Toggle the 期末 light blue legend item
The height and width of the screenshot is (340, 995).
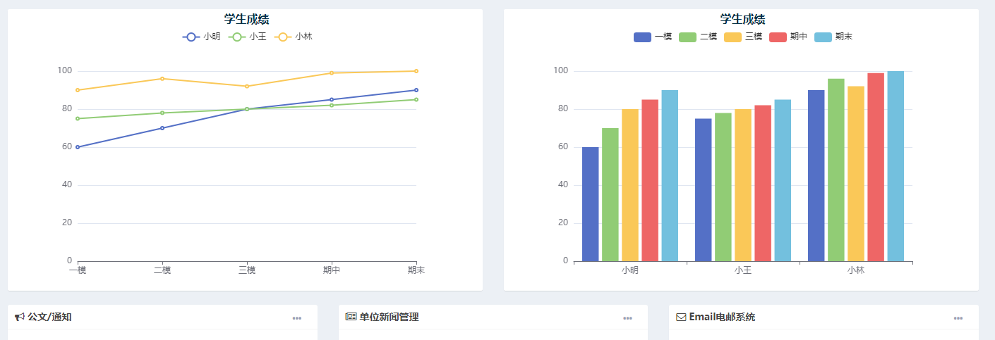point(833,37)
